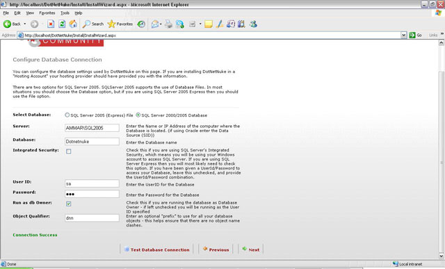Image resolution: width=445 pixels, height=269 pixels.
Task: Click the Select Database label
Action: tap(32, 115)
